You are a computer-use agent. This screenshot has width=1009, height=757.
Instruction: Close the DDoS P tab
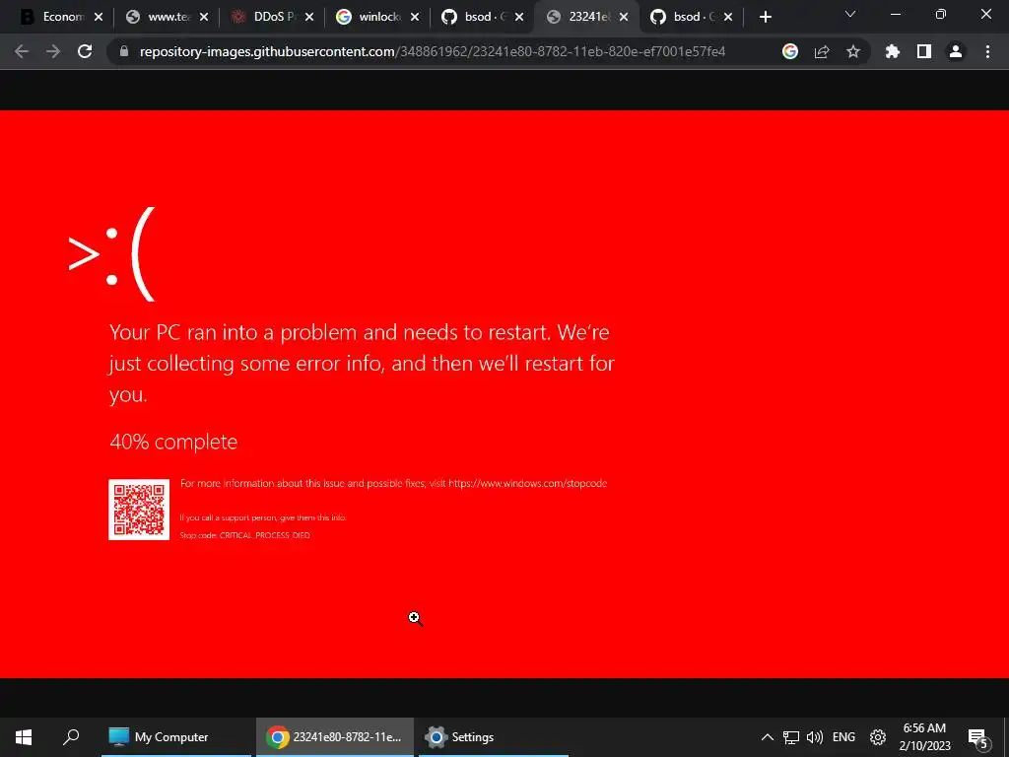point(309,17)
